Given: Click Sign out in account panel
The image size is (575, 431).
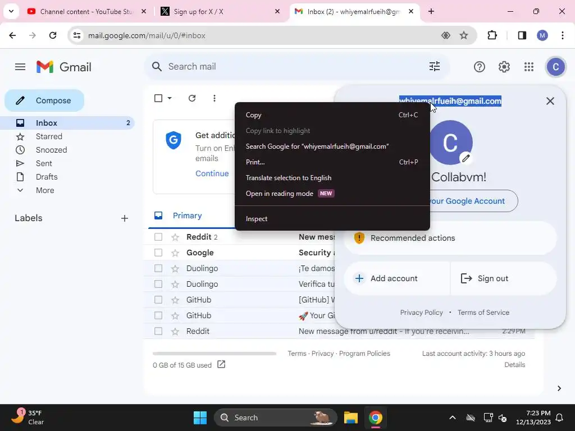Looking at the screenshot, I should 503,278.
